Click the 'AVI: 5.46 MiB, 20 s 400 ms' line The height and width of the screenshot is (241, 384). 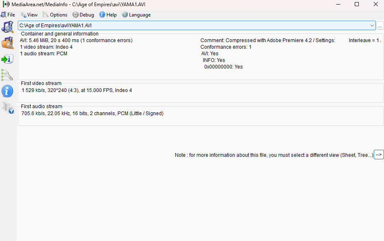coord(76,40)
